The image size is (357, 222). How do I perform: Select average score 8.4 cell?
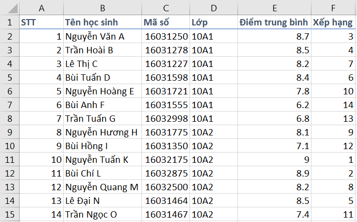[x=274, y=77]
